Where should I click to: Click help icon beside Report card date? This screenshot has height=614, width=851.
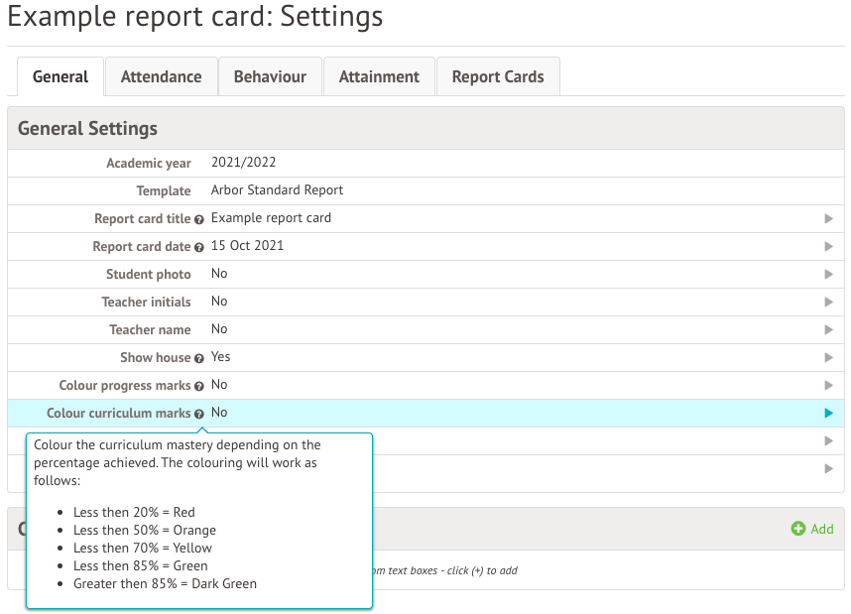click(x=199, y=247)
